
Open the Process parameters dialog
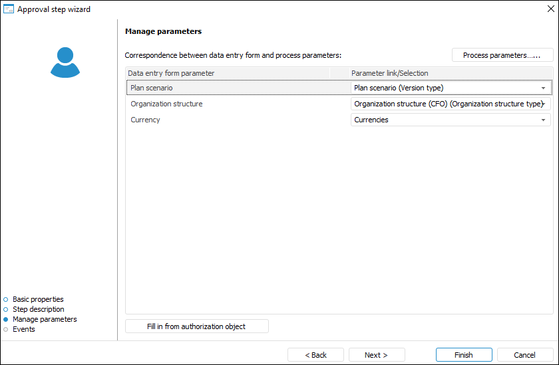pos(502,55)
